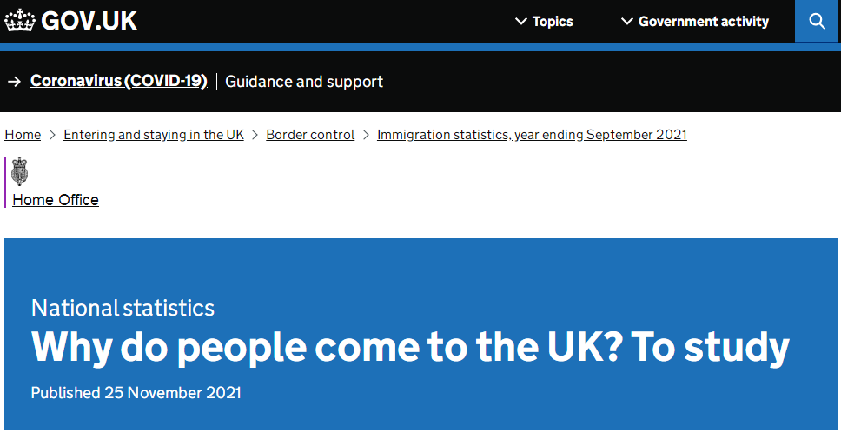The height and width of the screenshot is (433, 841).
Task: Click chevron icon before Topics
Action: coord(520,22)
